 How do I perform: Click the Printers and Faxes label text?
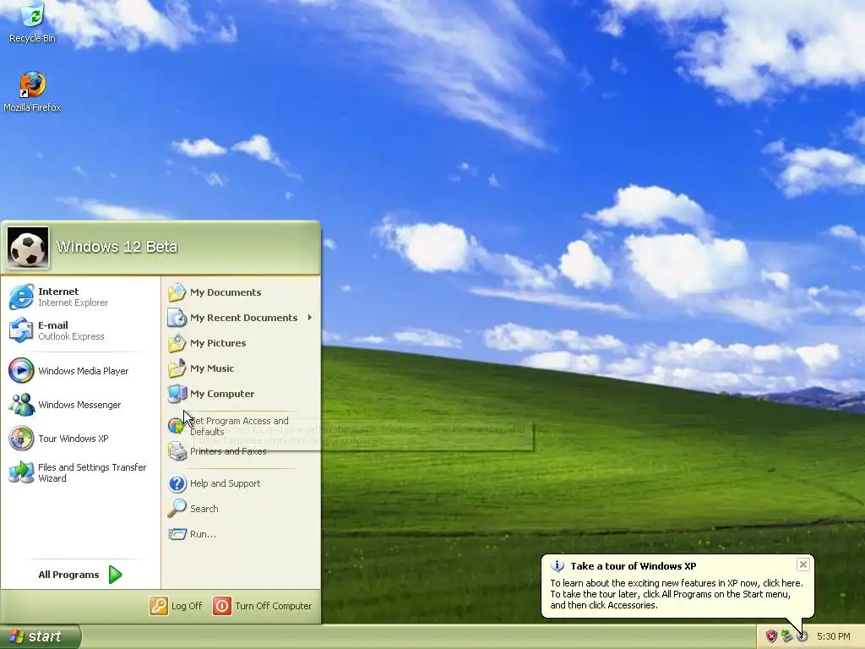(228, 451)
